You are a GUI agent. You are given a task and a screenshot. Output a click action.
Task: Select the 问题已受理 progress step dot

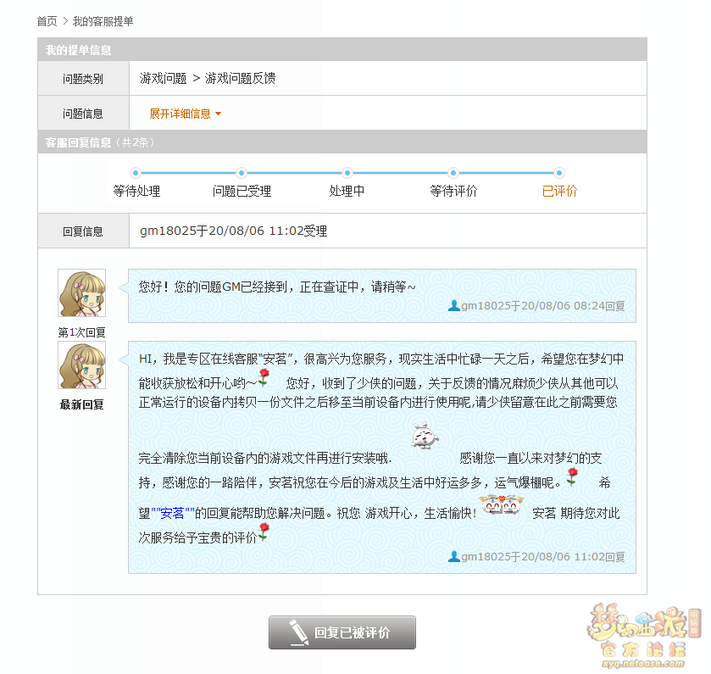click(242, 173)
